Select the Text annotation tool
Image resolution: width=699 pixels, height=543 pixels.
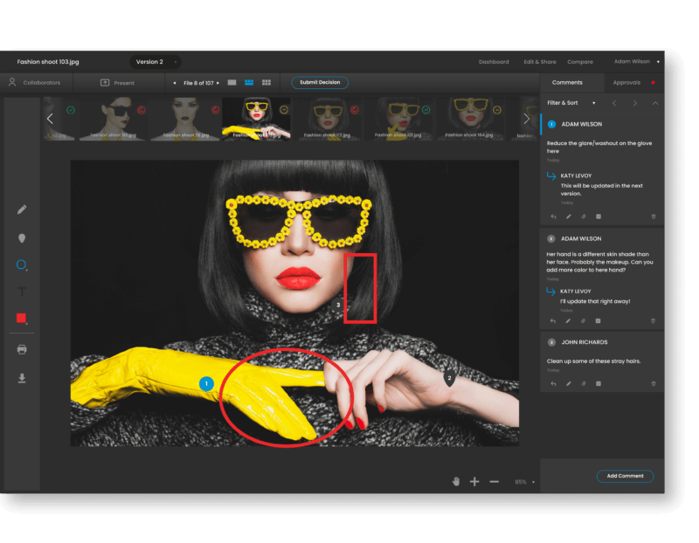click(x=21, y=291)
